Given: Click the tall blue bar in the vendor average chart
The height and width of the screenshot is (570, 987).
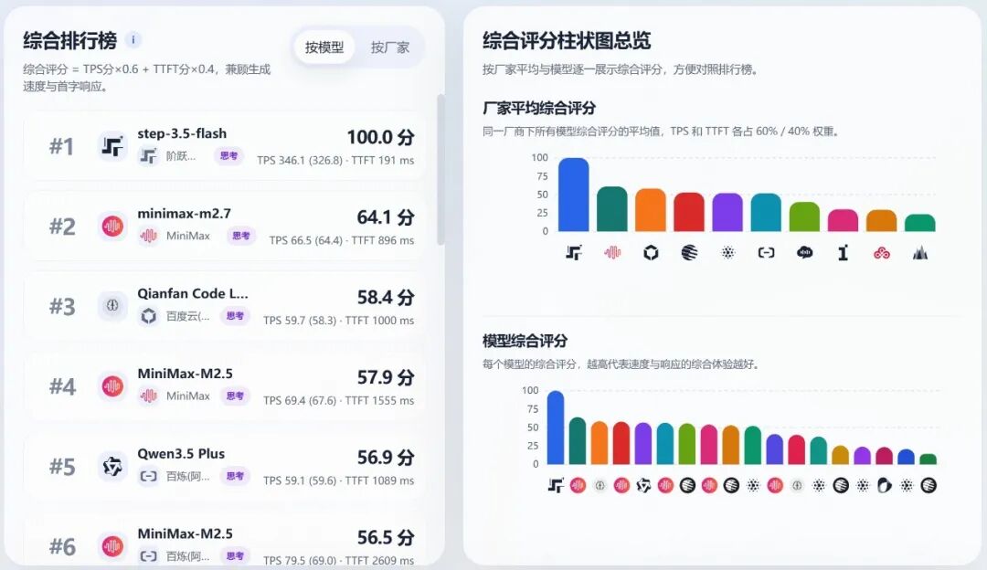Looking at the screenshot, I should coord(574,195).
